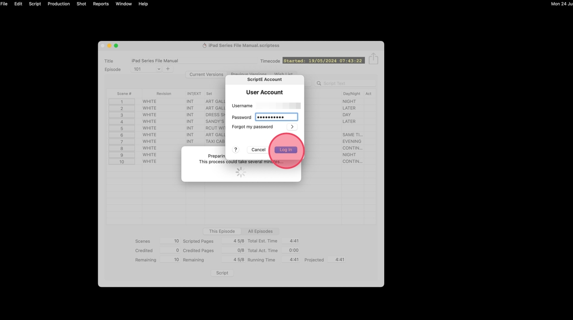The width and height of the screenshot is (573, 320).
Task: Open the Script menu
Action: tap(35, 4)
